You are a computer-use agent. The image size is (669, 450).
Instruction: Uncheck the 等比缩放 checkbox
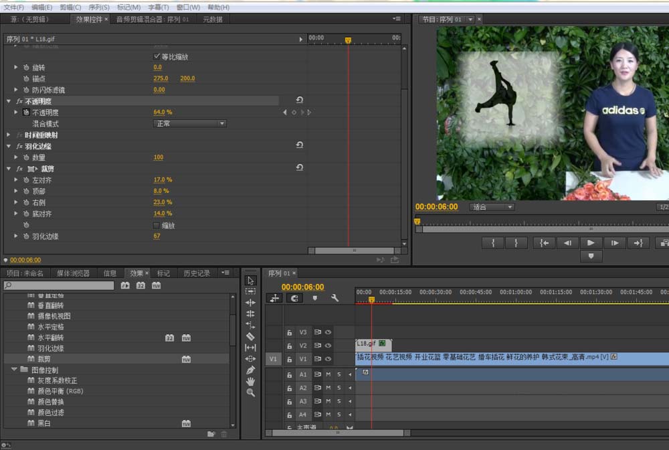(157, 57)
